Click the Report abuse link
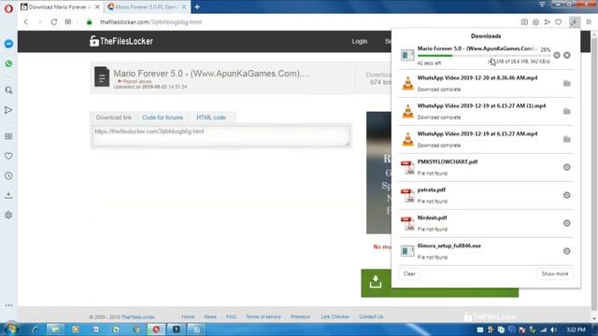Viewport: 598px width, 336px height. coord(135,81)
